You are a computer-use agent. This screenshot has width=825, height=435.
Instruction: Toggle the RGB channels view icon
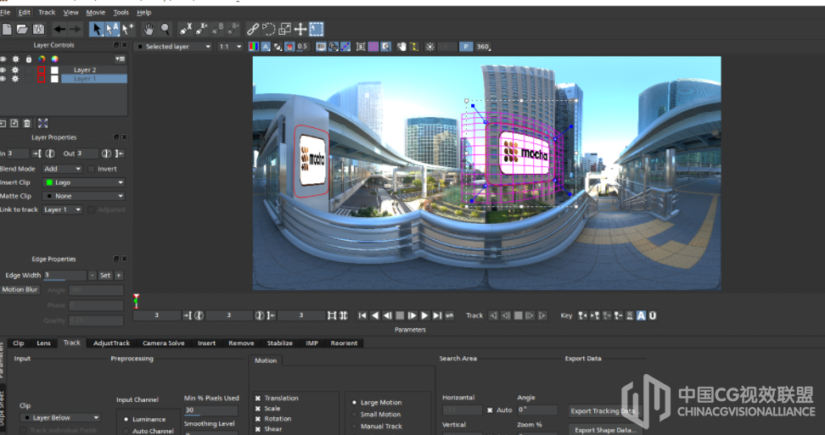point(254,47)
